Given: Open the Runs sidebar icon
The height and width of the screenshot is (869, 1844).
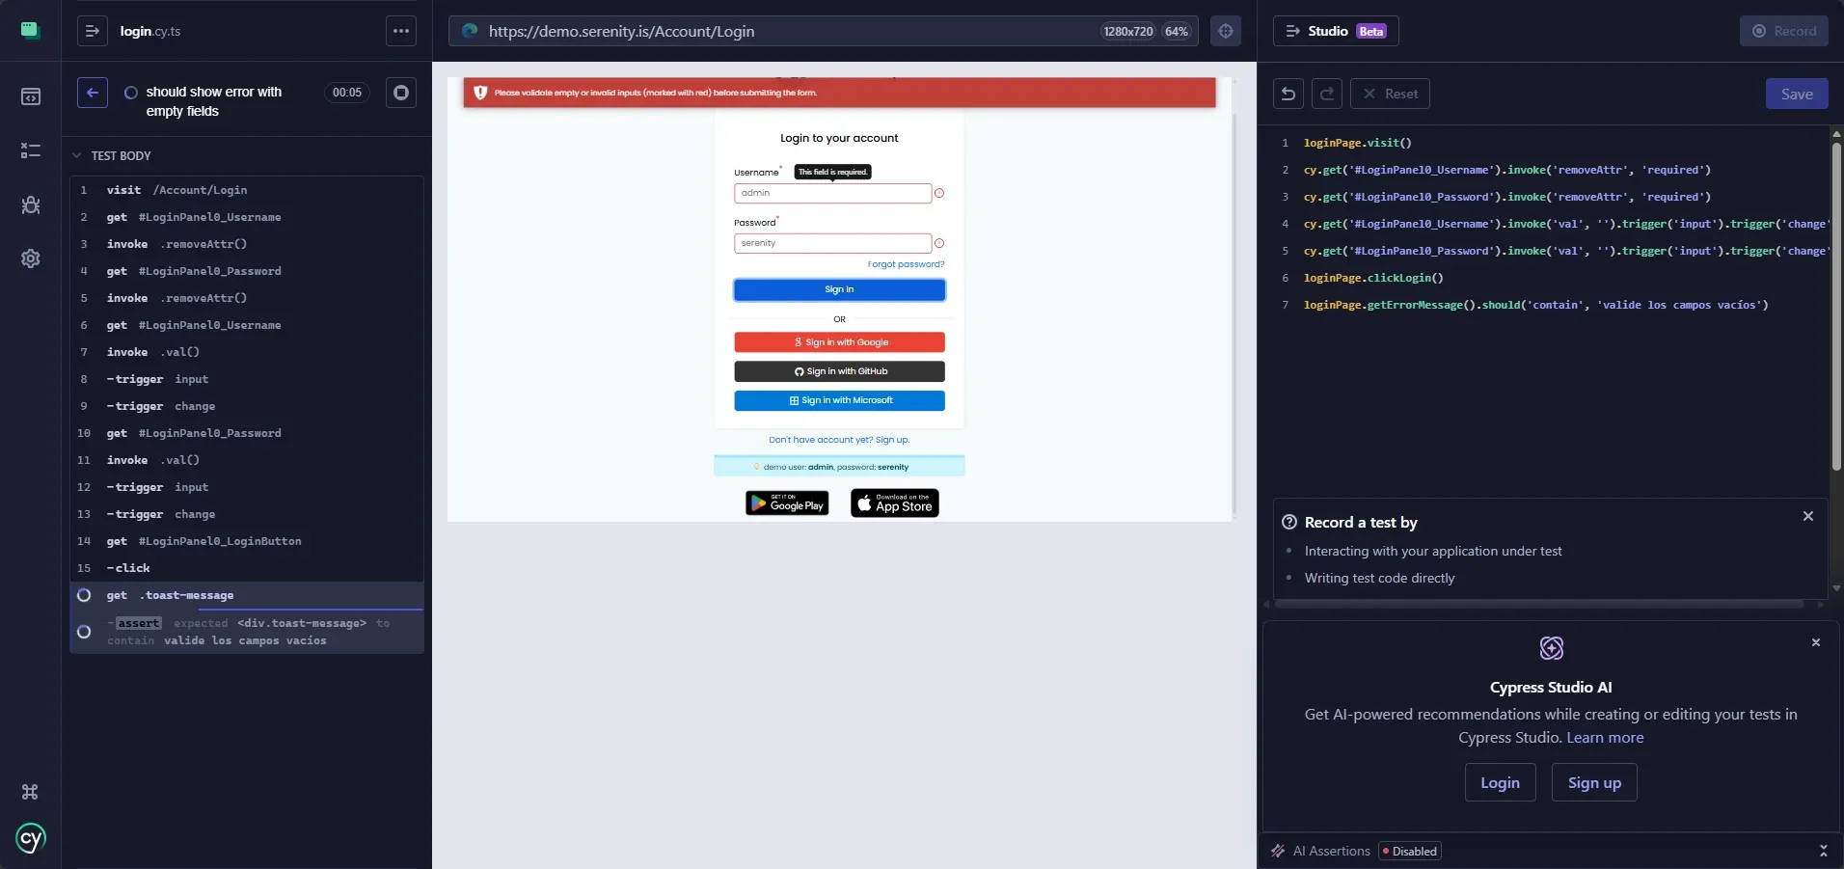Looking at the screenshot, I should coord(31,150).
